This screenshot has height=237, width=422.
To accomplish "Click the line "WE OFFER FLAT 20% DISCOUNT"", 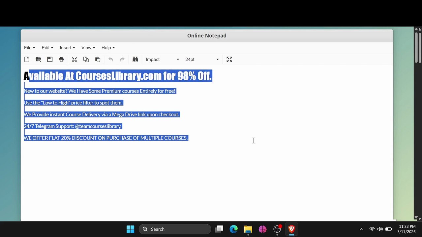I will 106,138.
